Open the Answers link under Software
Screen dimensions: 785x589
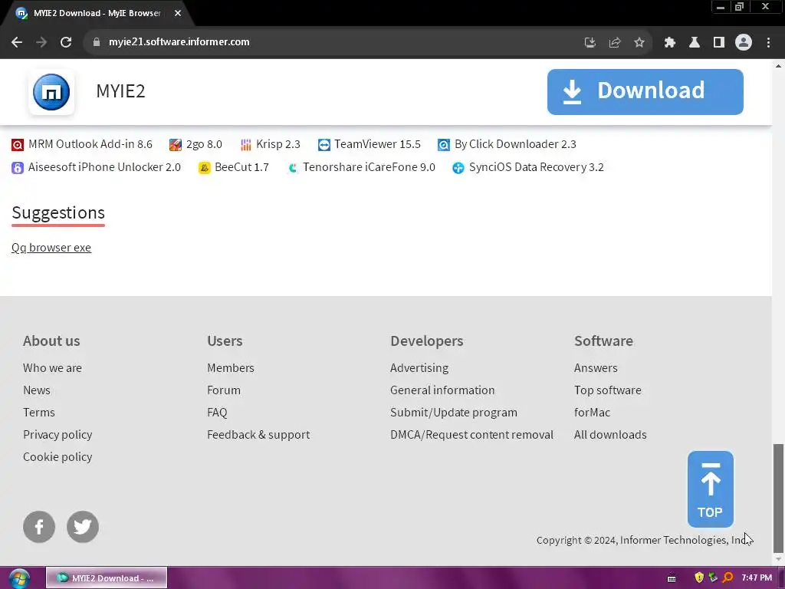[x=595, y=368]
